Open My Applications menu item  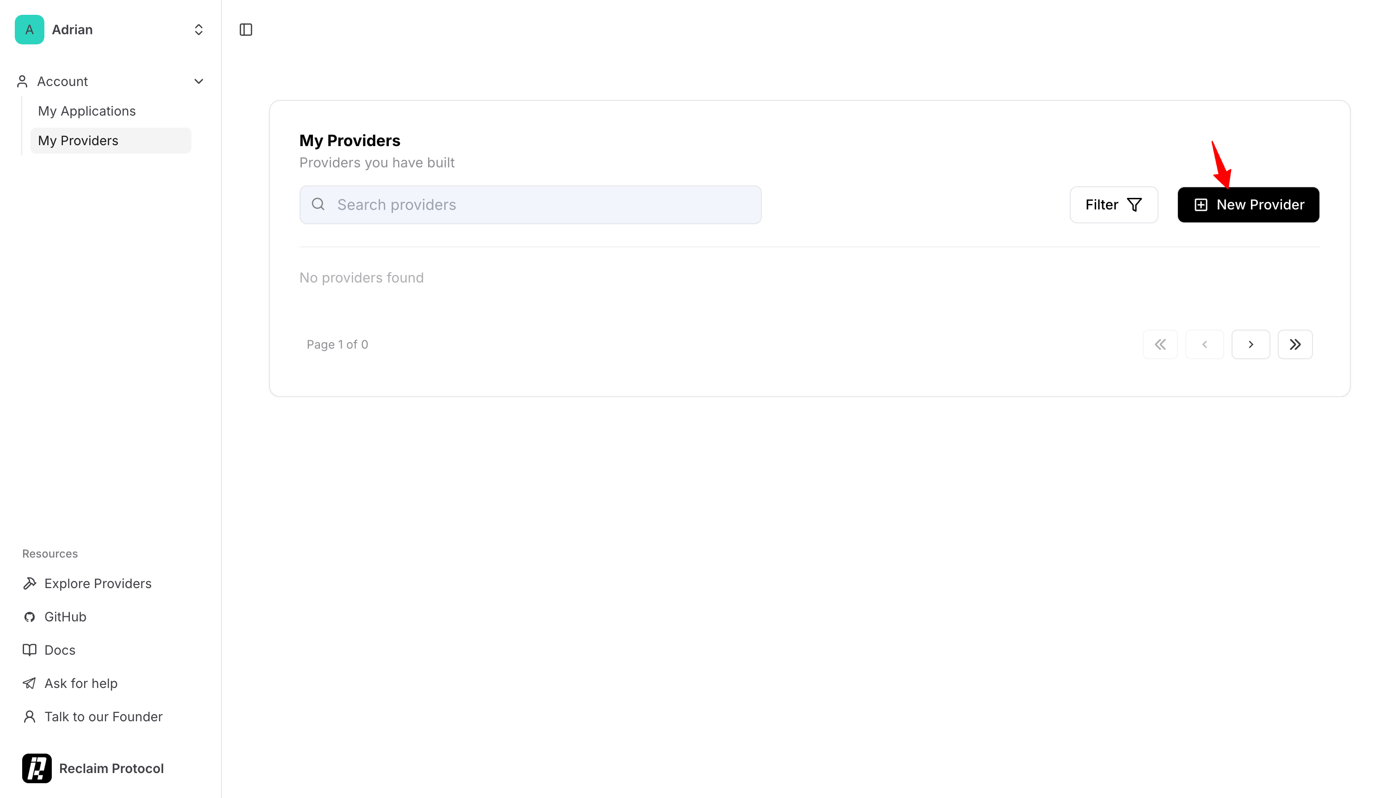pos(86,110)
